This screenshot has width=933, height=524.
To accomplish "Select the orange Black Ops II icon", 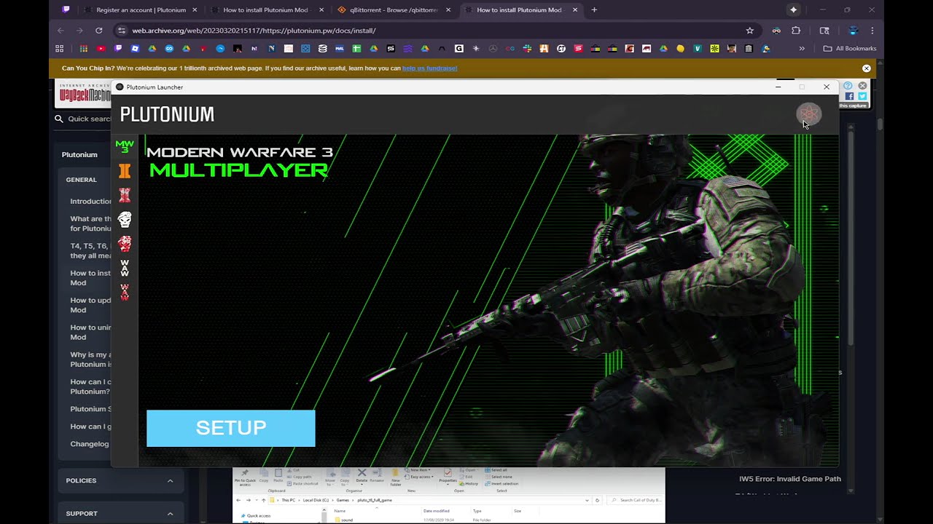I will pyautogui.click(x=125, y=171).
